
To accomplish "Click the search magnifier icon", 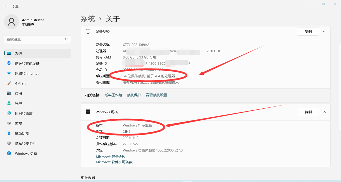I will 66,39.
